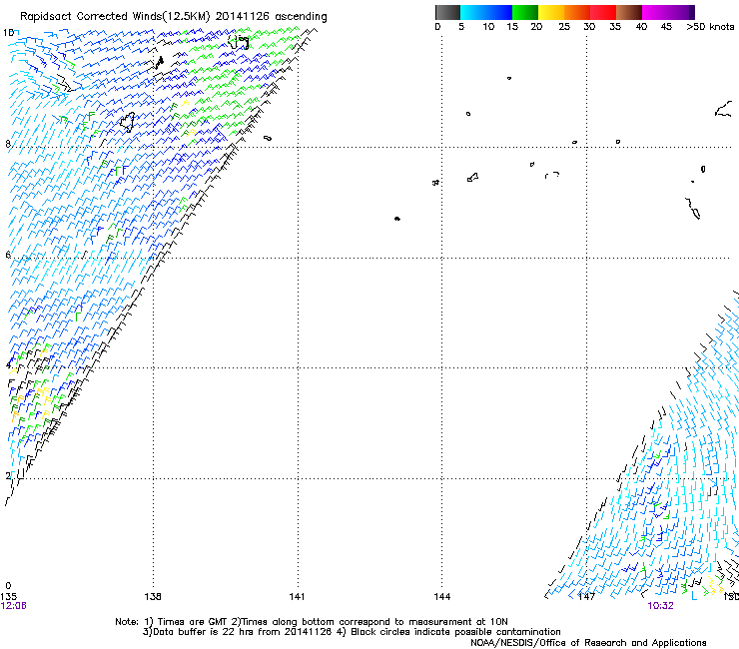Click latitude label '6' on left axis
Image resolution: width=739 pixels, height=649 pixels.
(x=8, y=255)
